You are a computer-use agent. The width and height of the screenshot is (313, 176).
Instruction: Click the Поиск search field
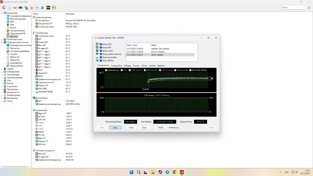point(294,8)
